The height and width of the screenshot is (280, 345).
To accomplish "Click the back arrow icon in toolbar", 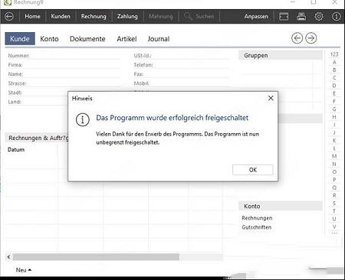I will coord(9,17).
